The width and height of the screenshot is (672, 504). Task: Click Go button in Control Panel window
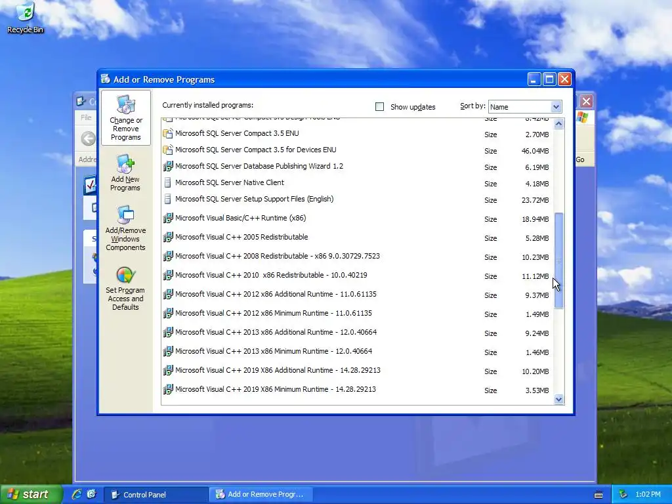pyautogui.click(x=580, y=159)
